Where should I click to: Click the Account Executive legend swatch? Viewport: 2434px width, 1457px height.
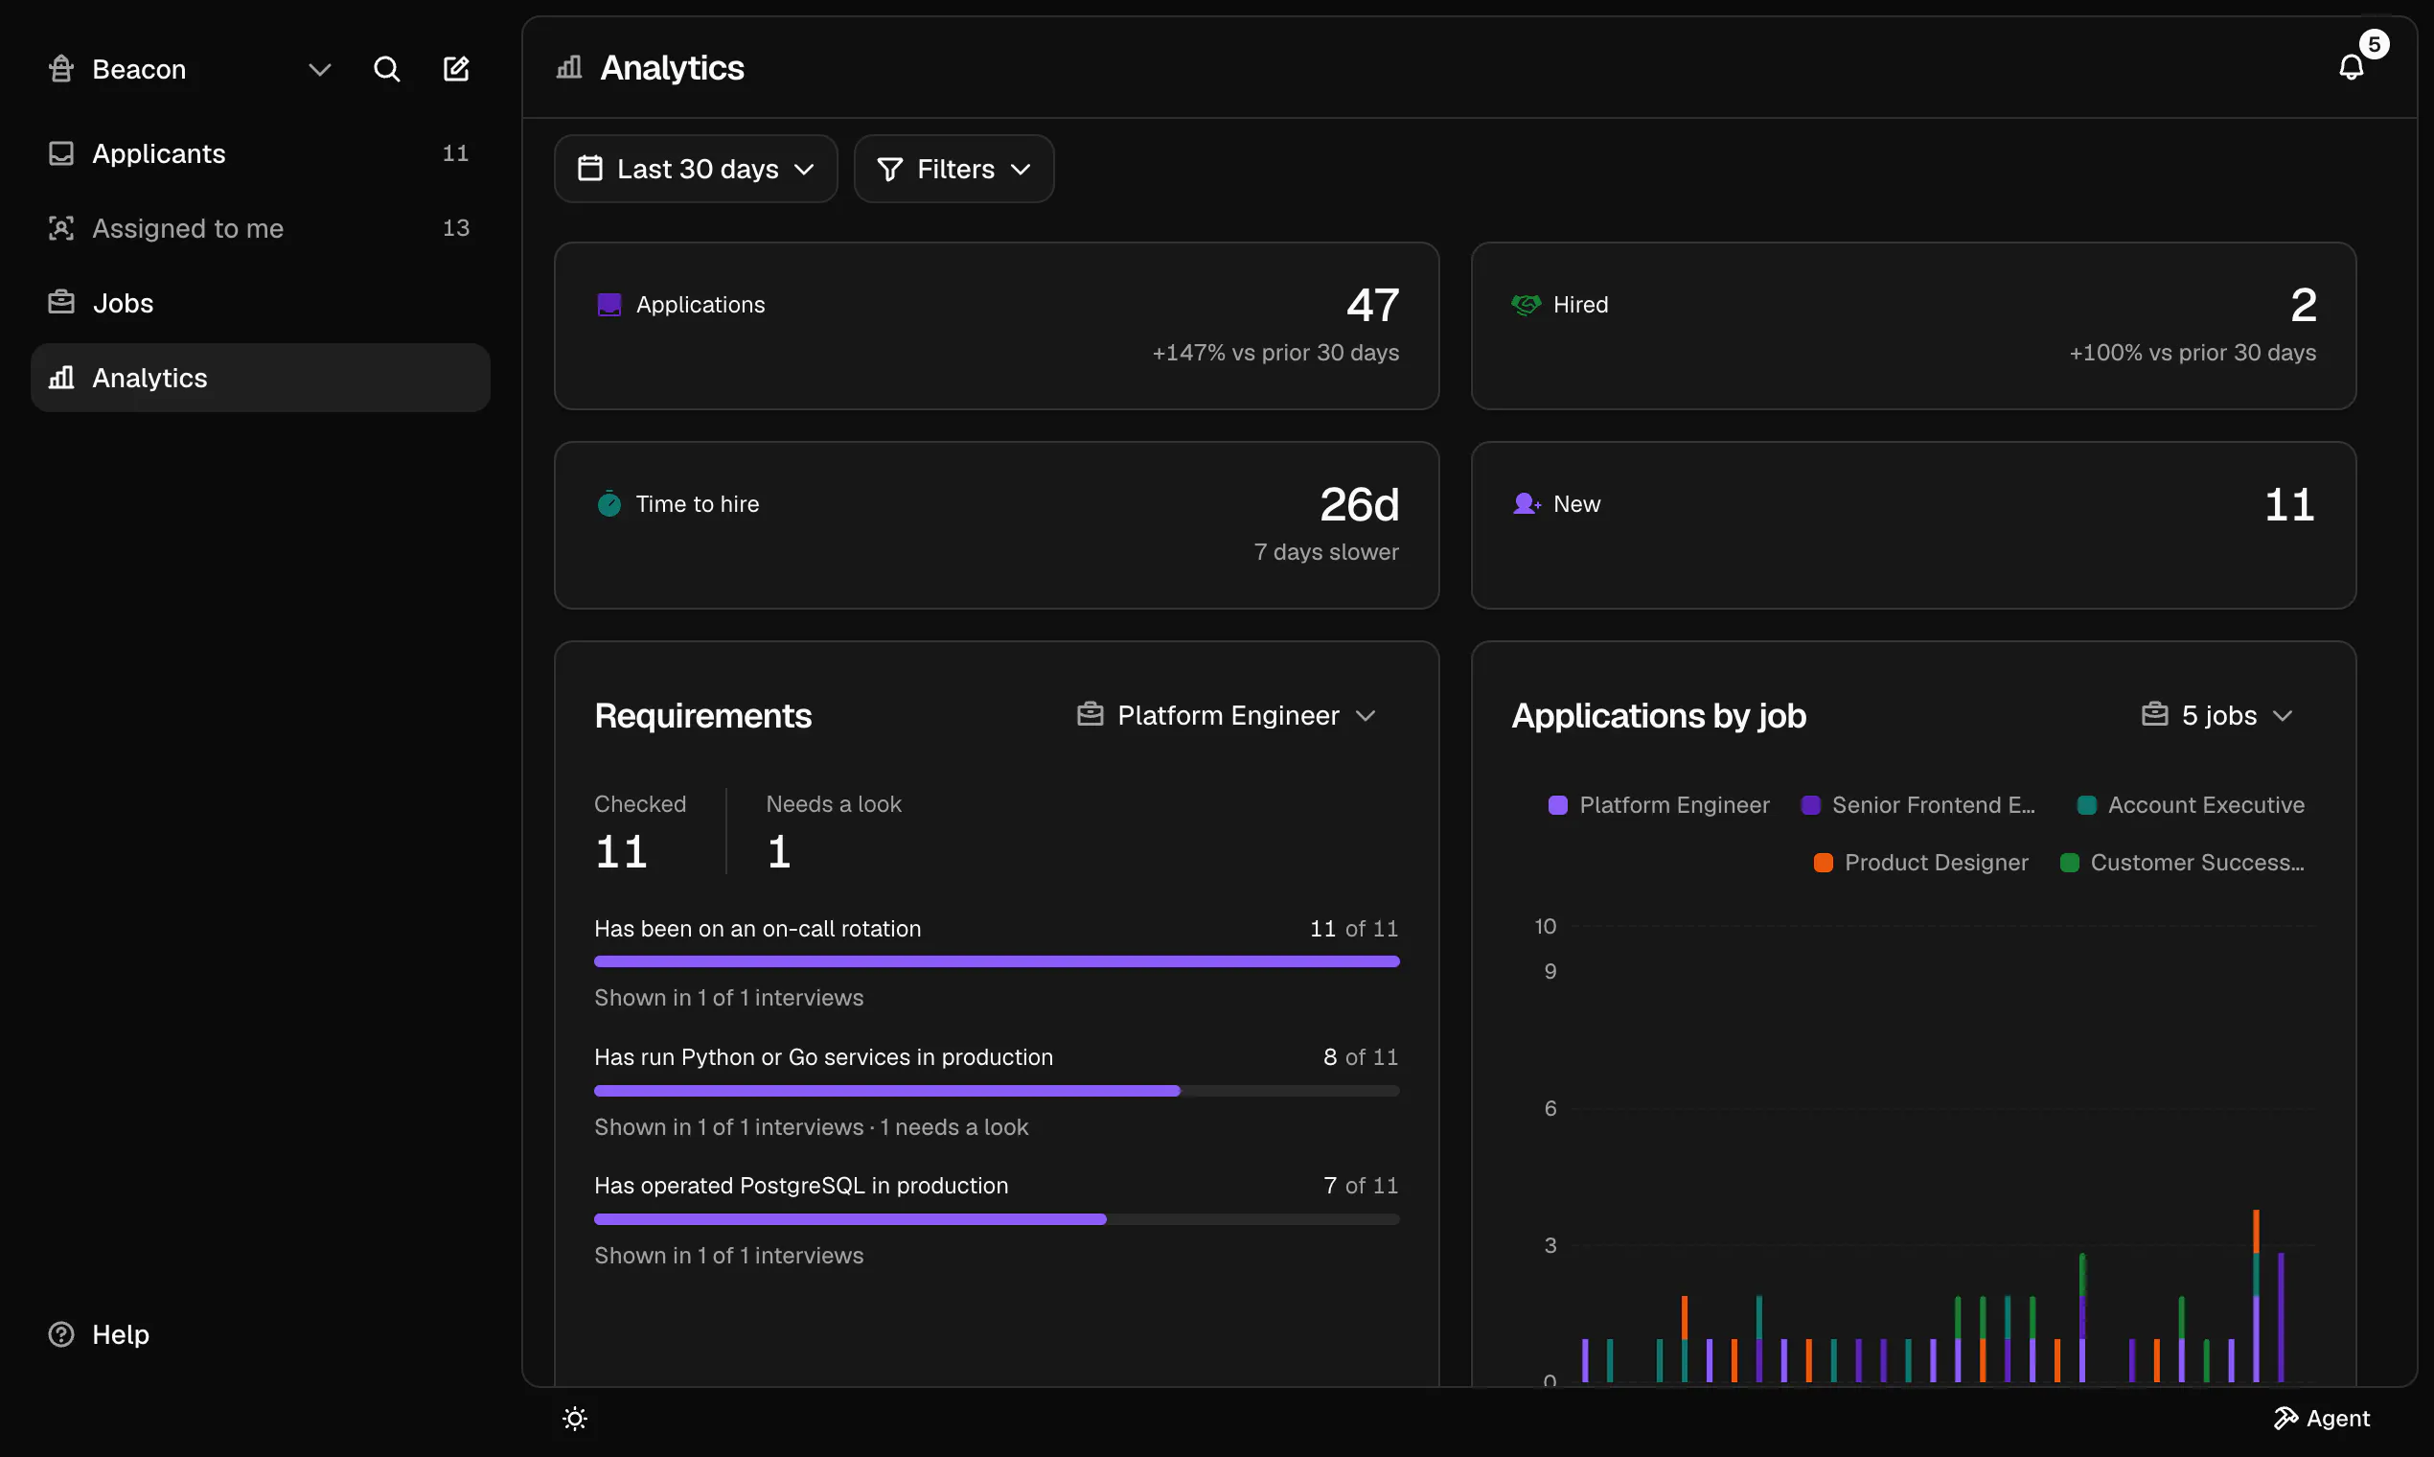tap(2086, 805)
